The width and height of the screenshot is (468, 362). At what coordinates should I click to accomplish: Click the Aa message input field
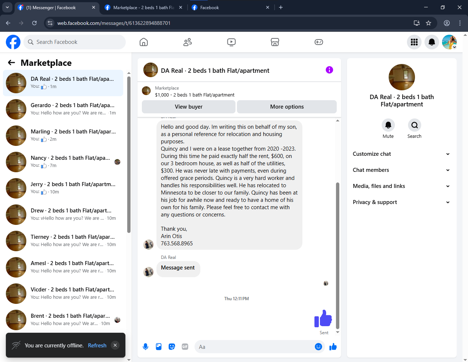click(x=254, y=347)
